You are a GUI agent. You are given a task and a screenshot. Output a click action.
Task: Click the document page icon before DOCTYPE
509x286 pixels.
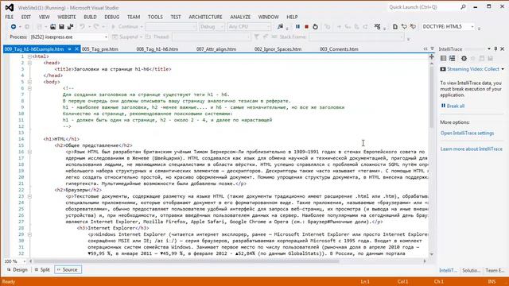[395, 26]
